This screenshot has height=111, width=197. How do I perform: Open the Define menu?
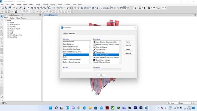18,5
